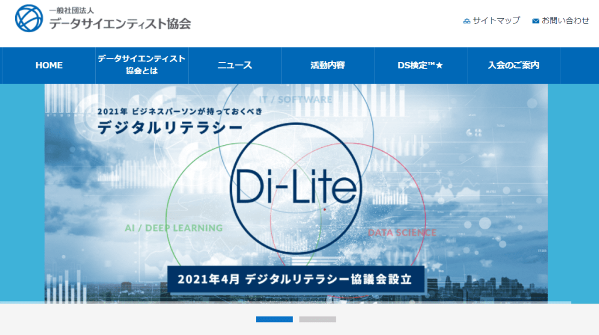Click the デジタルリテラシー heading text
Image resolution: width=599 pixels, height=335 pixels.
[x=170, y=127]
